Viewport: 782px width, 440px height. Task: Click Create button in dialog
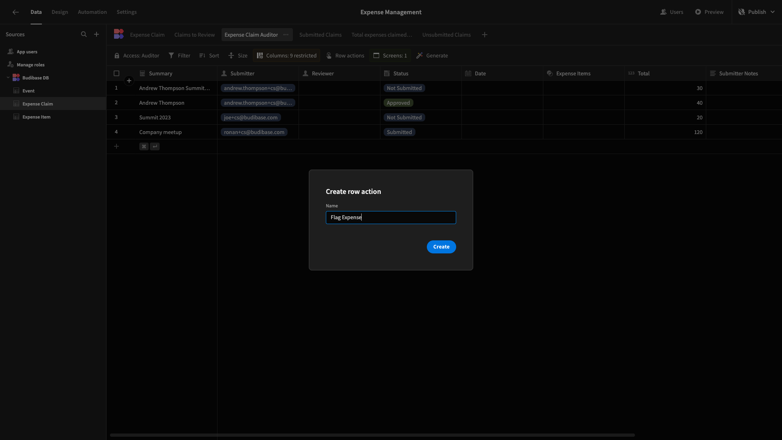point(442,247)
